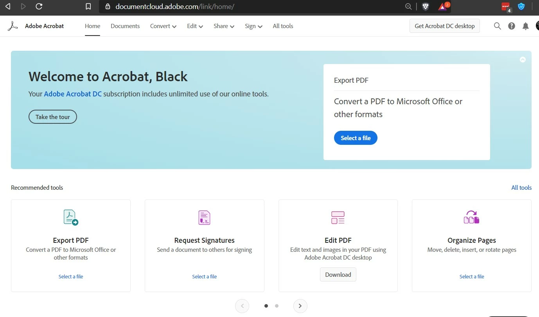This screenshot has width=539, height=317.
Task: Click the Request Signatures card title
Action: coord(204,240)
